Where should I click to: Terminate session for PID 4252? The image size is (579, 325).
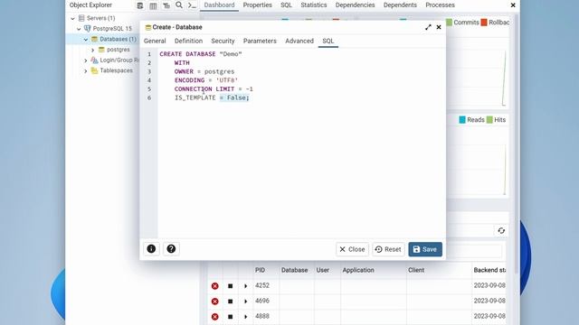point(215,286)
